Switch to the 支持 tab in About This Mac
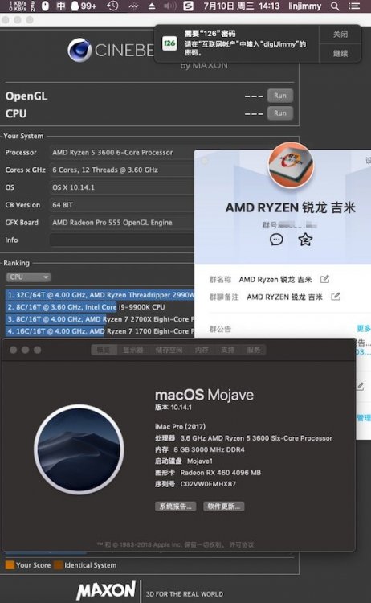 pos(227,350)
